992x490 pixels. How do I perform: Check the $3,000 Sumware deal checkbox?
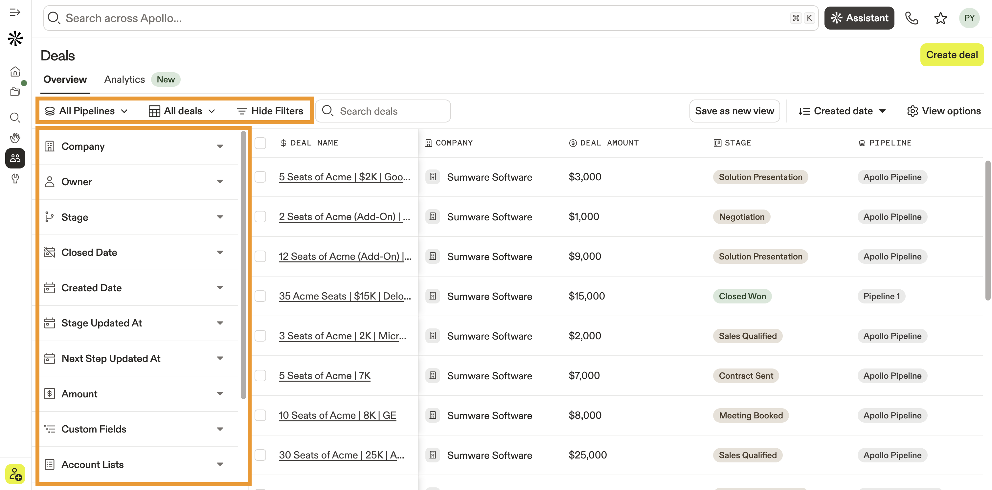(260, 177)
